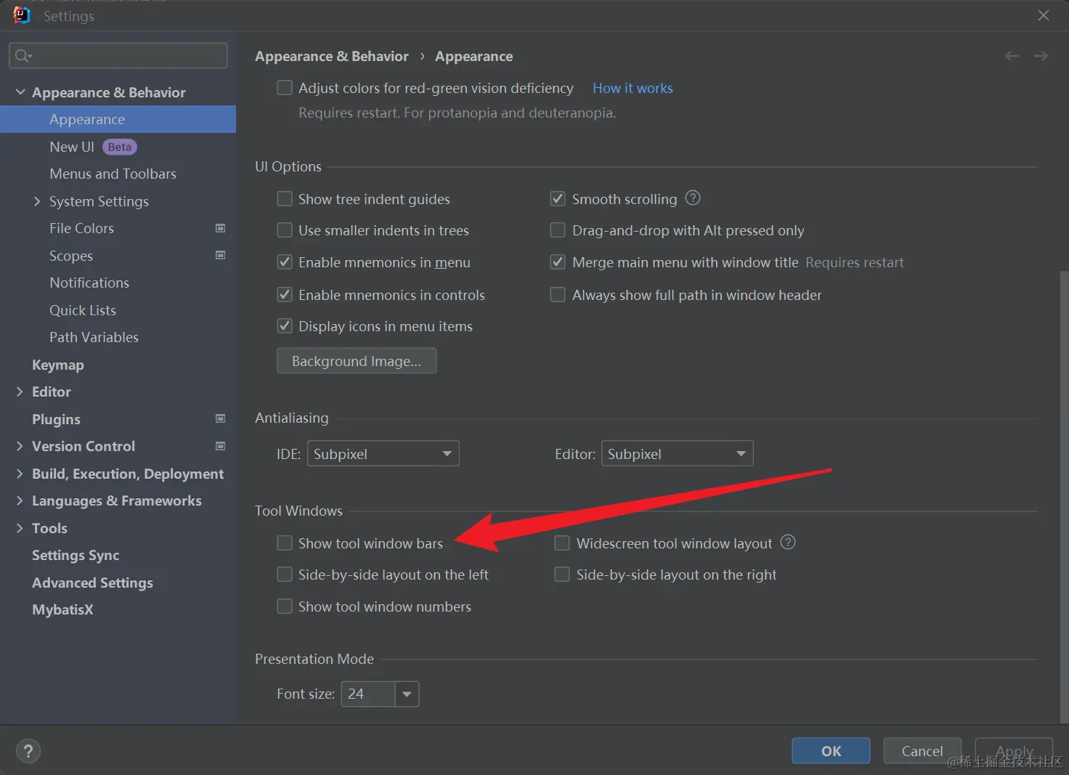The height and width of the screenshot is (775, 1069).
Task: Click the Version Control project-level icon
Action: tap(220, 446)
